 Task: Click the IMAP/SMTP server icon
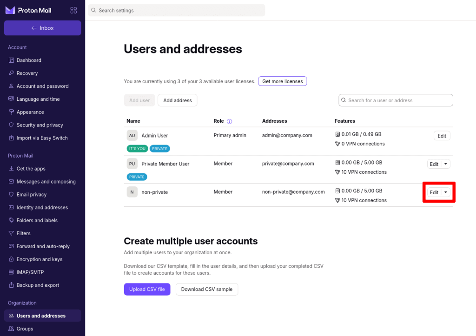(11, 272)
